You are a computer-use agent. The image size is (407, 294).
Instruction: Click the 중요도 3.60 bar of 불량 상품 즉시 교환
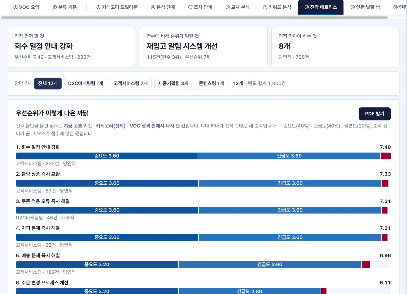point(107,183)
